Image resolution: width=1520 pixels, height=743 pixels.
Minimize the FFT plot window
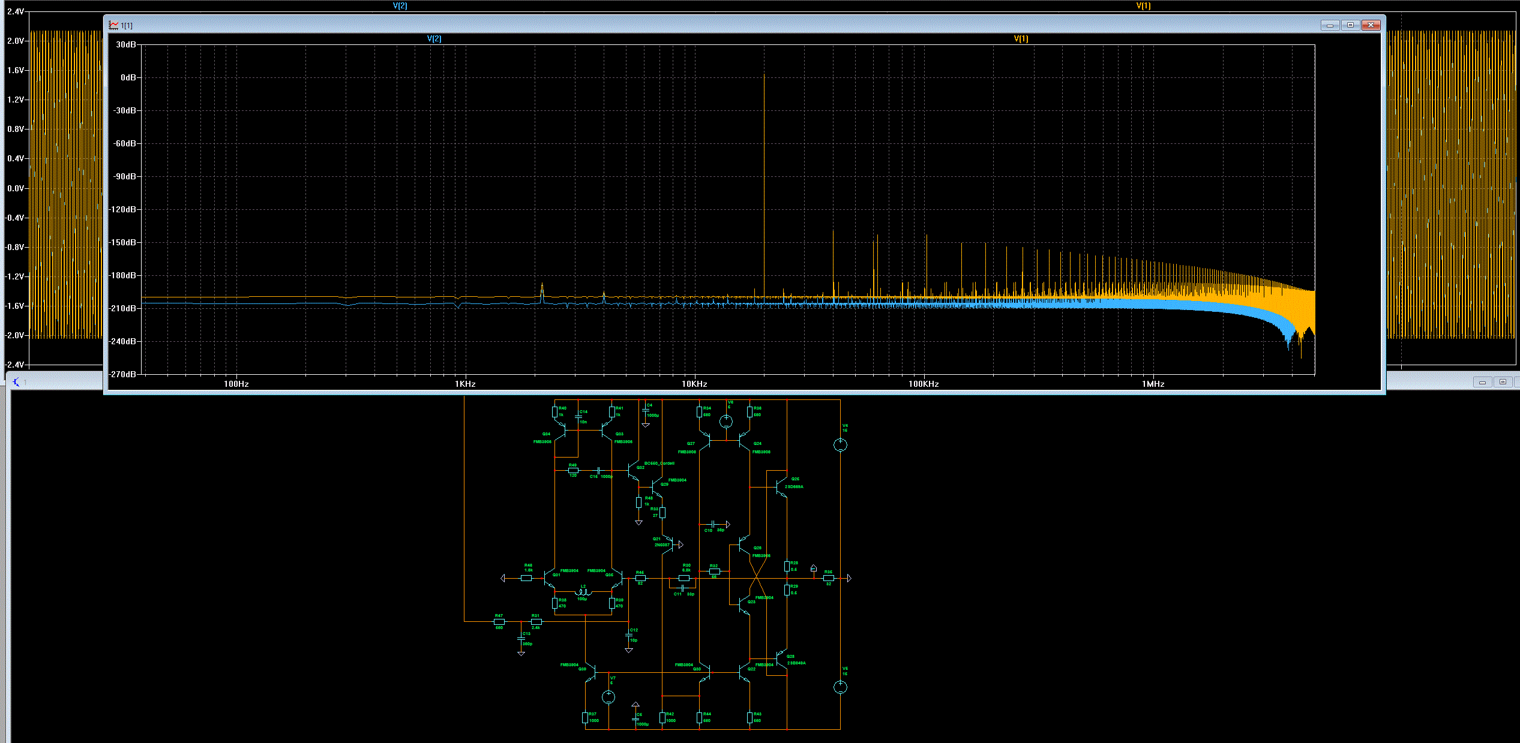click(x=1330, y=25)
